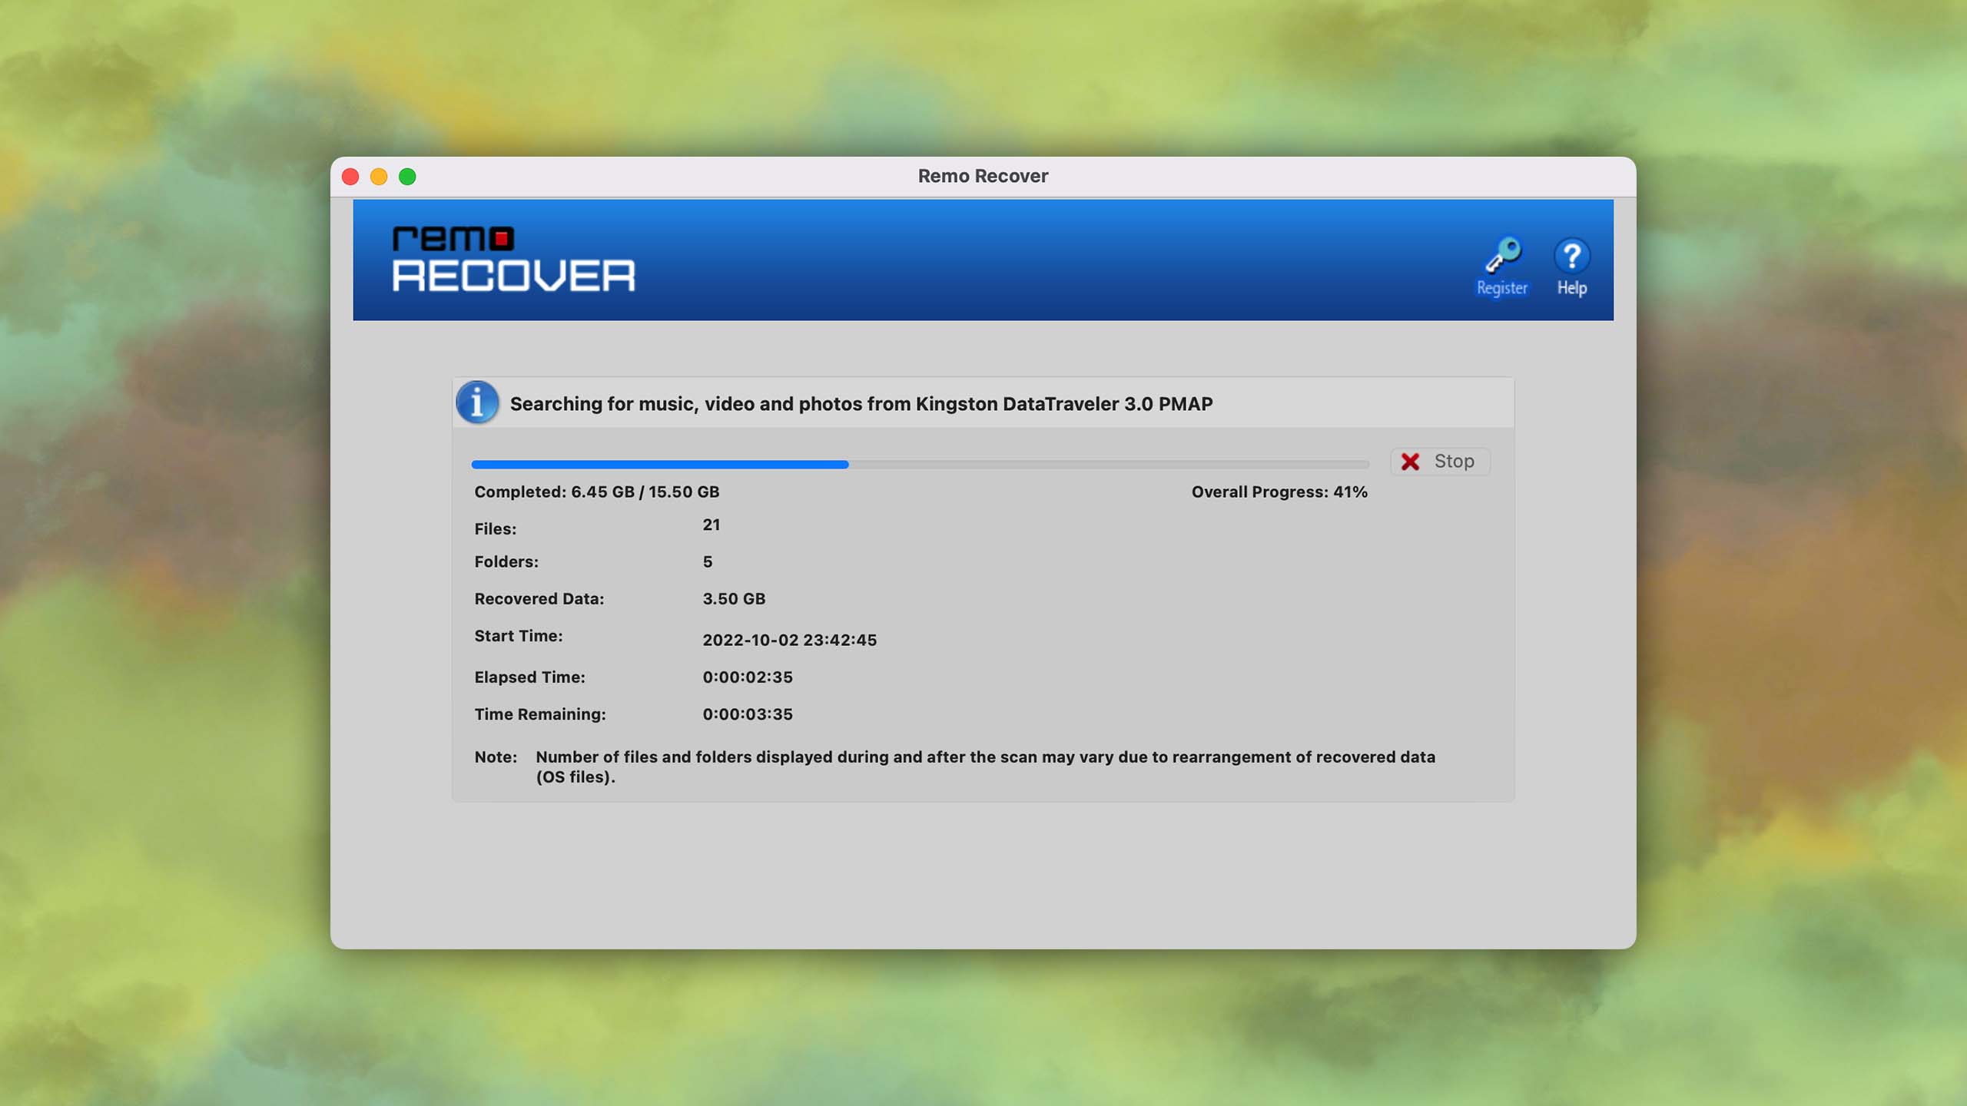Minimize the Remo Recover window
This screenshot has height=1106, width=1967.
click(x=379, y=177)
